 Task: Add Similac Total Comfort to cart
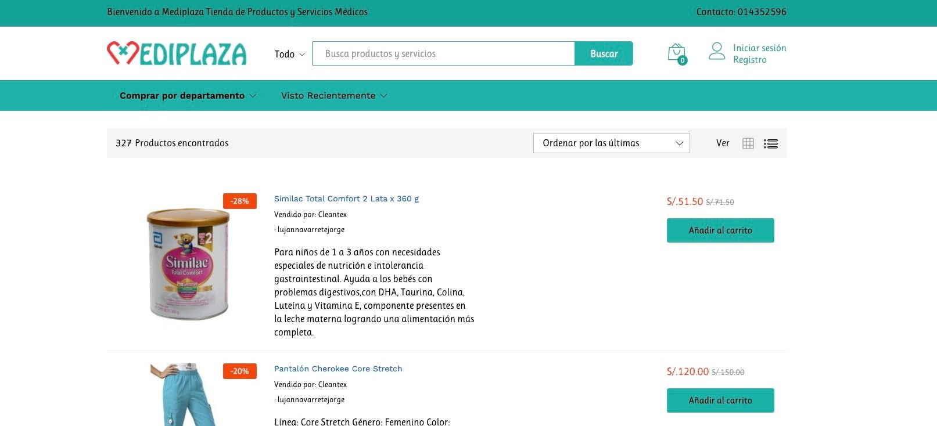720,230
